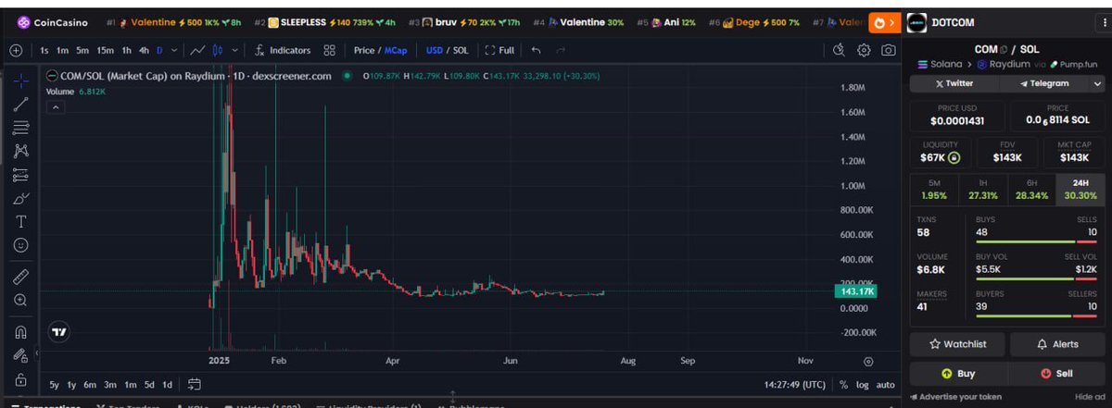Toggle auto scale
Screen dimensions: 1112x408
[886, 384]
